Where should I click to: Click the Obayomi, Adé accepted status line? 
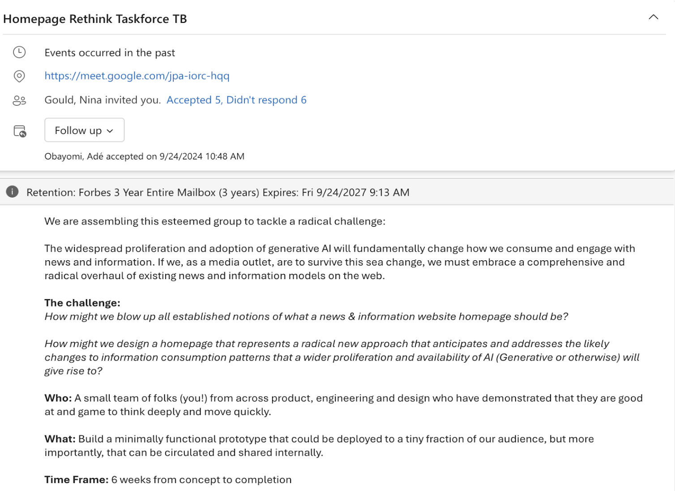[144, 156]
